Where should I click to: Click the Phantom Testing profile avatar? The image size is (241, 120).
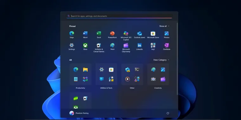click(72, 113)
